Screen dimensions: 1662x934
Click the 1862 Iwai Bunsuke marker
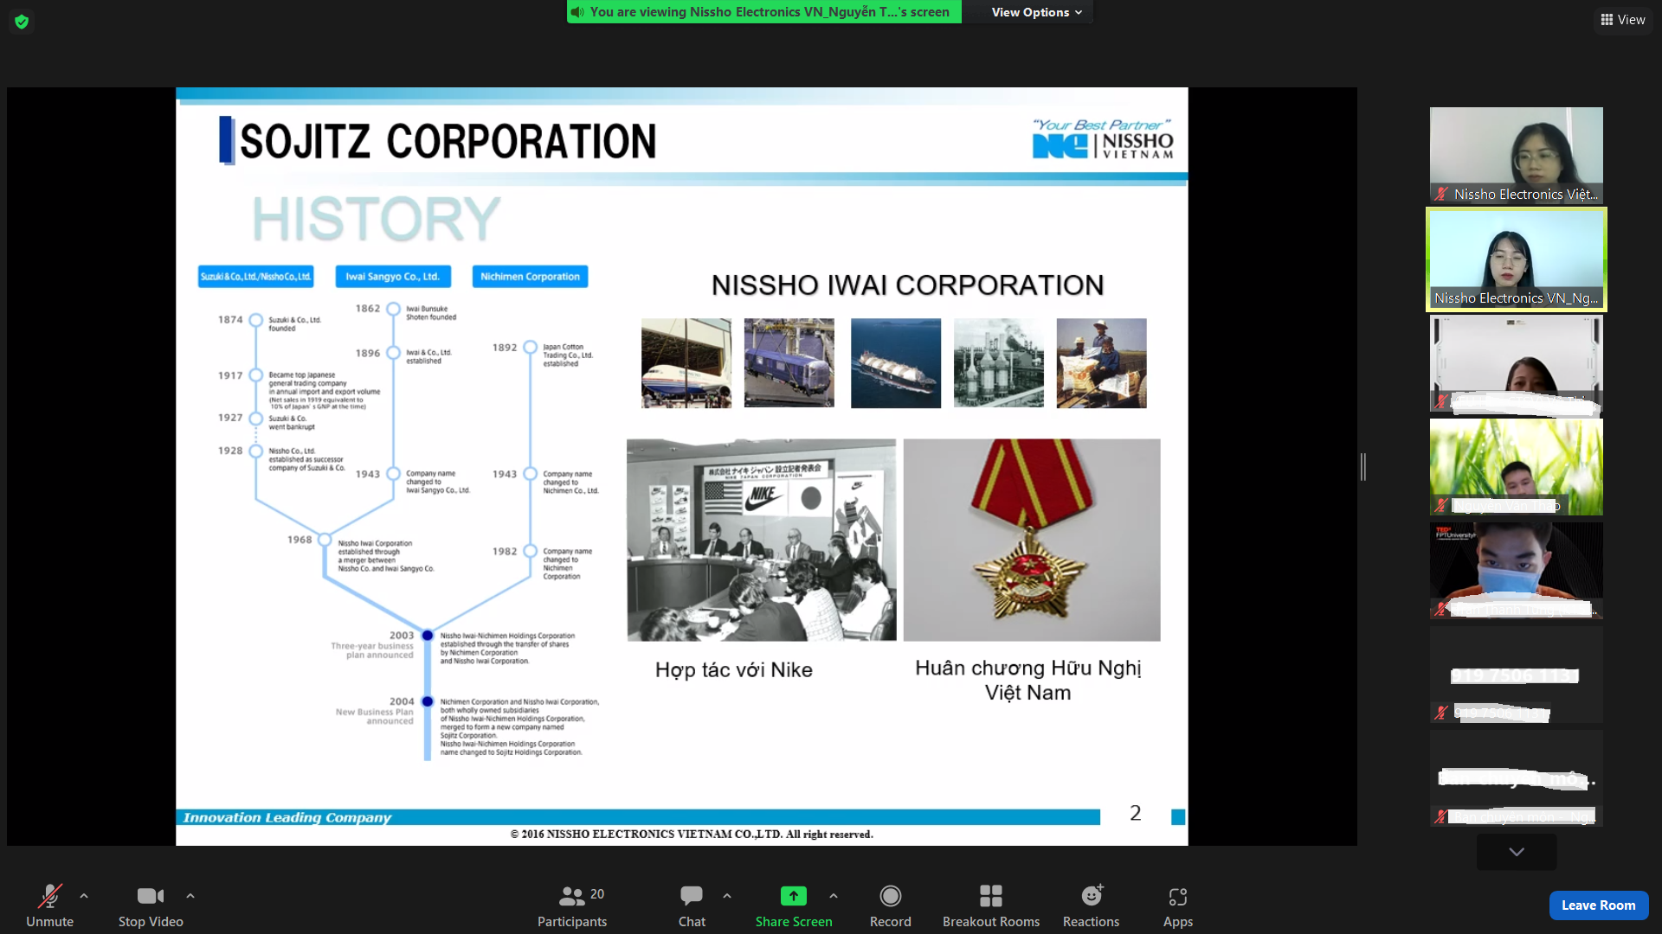click(393, 309)
